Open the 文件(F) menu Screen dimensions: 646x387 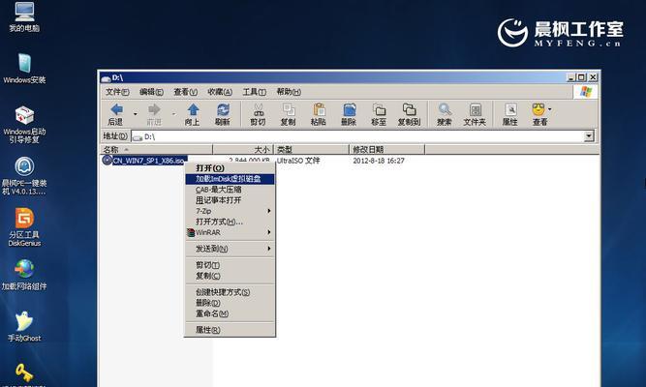117,92
